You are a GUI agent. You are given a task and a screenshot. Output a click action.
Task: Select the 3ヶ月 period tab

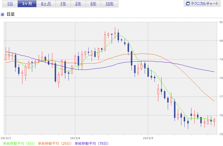(27, 4)
